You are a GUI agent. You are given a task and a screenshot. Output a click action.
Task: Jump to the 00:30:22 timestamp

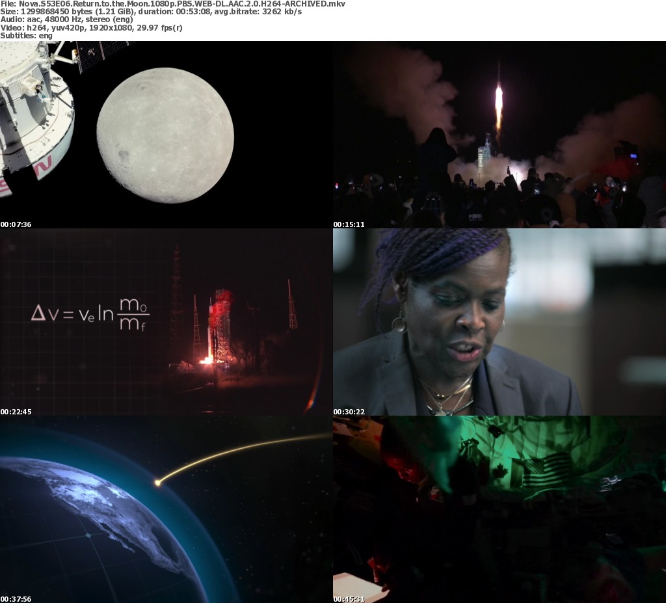[349, 412]
